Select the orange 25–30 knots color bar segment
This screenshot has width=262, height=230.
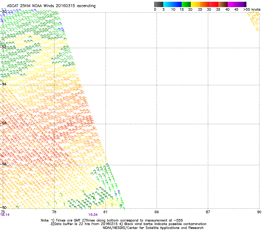205,4
